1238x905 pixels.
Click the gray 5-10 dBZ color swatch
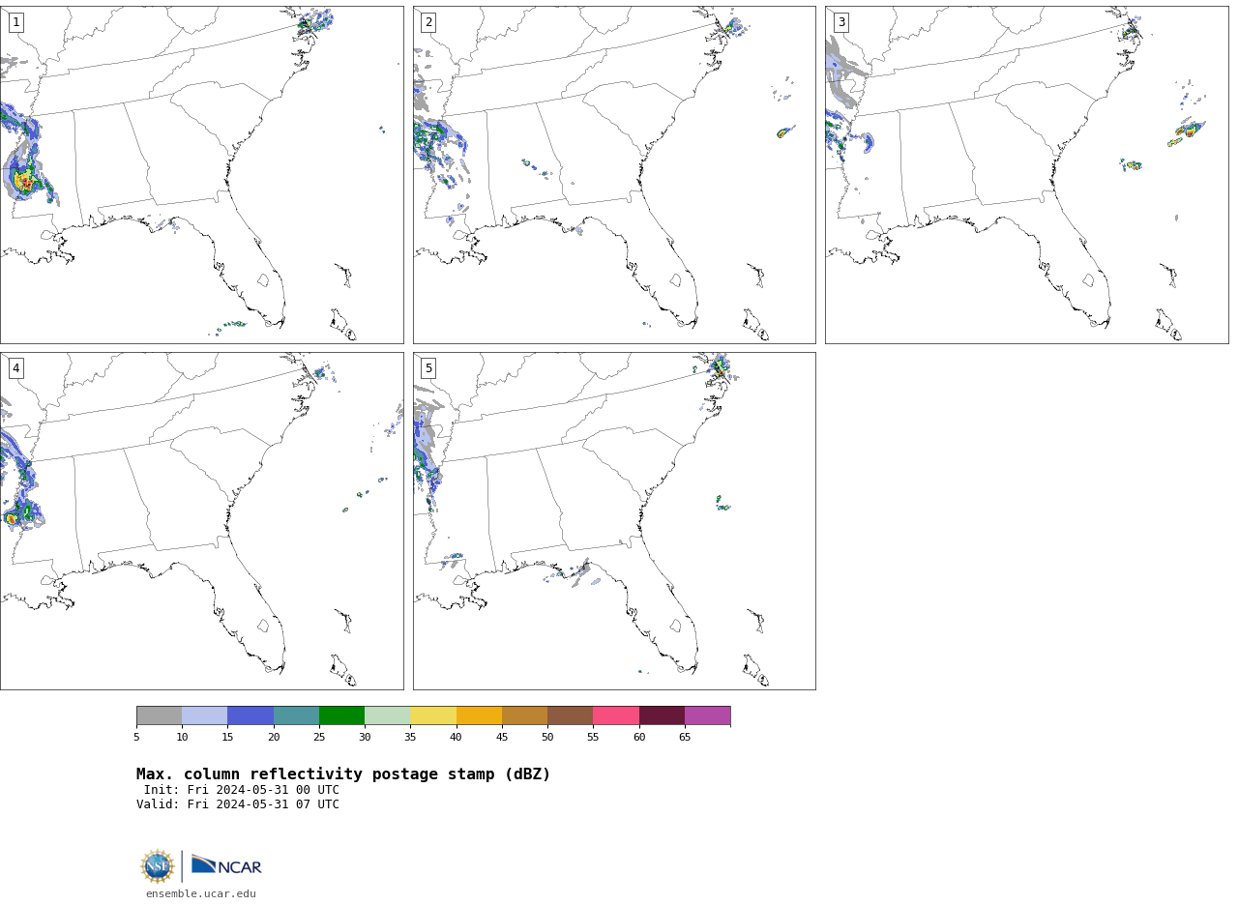(x=159, y=715)
